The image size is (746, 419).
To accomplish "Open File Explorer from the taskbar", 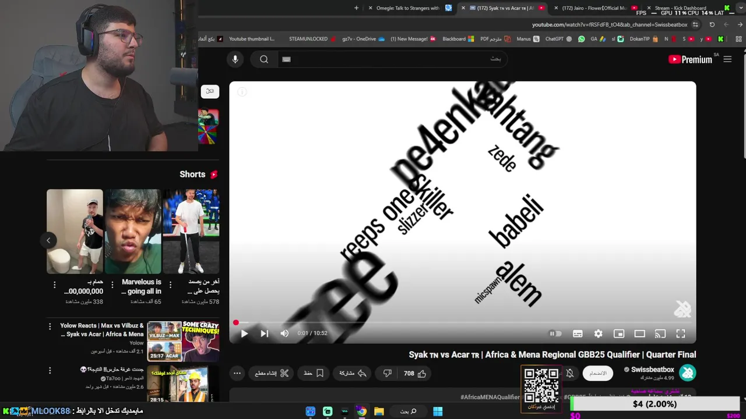I will pos(379,411).
